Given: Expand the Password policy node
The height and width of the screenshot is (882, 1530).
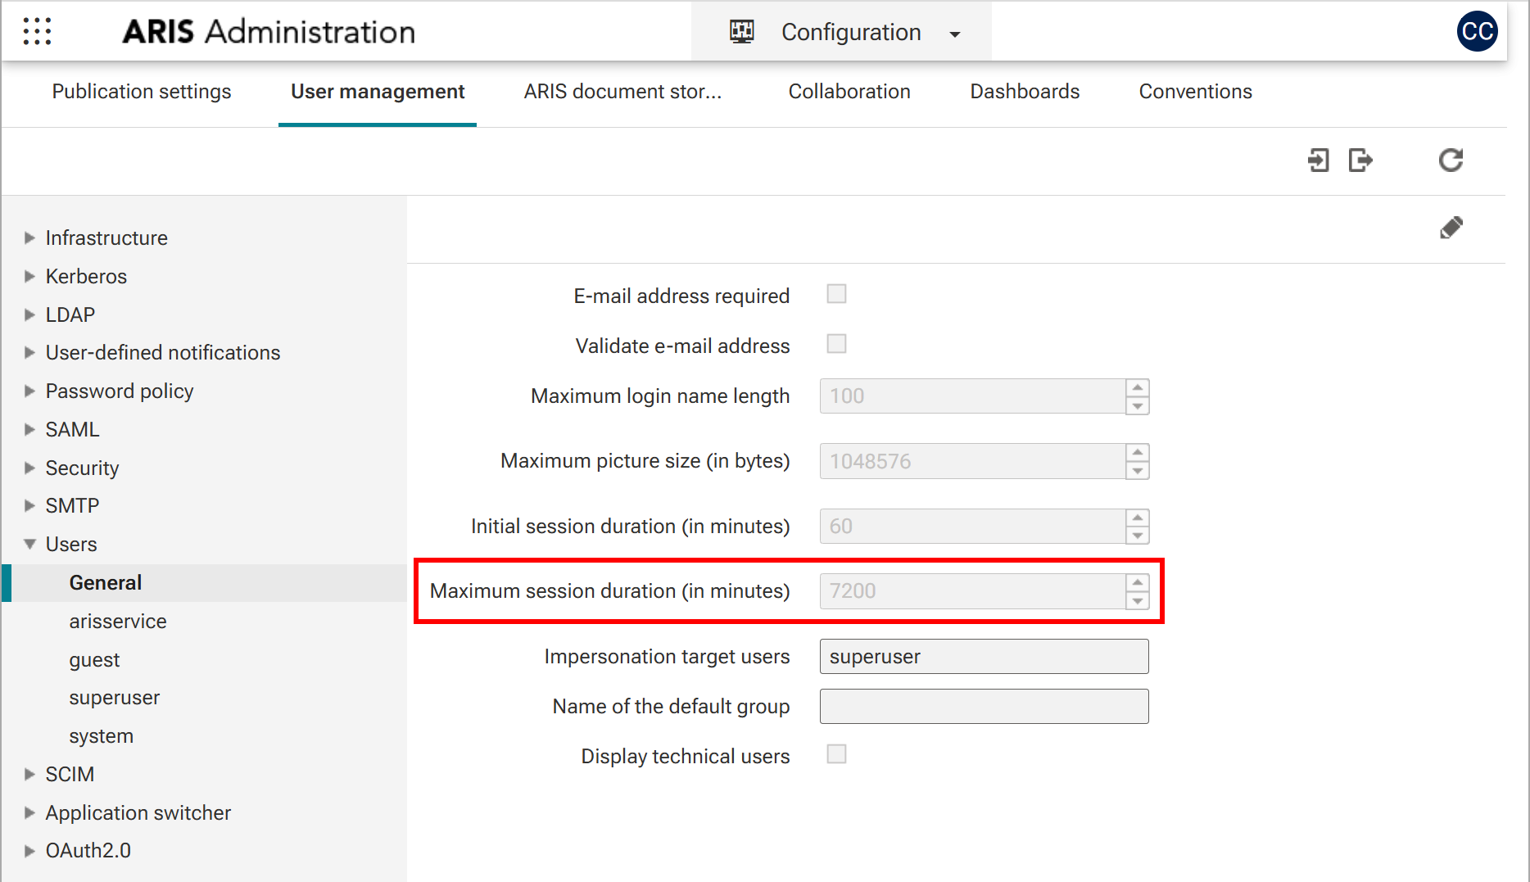Looking at the screenshot, I should 29,391.
